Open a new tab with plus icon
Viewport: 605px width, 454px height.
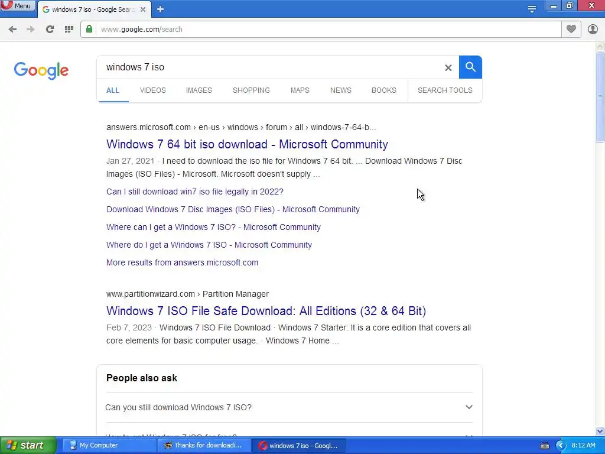[x=161, y=9]
